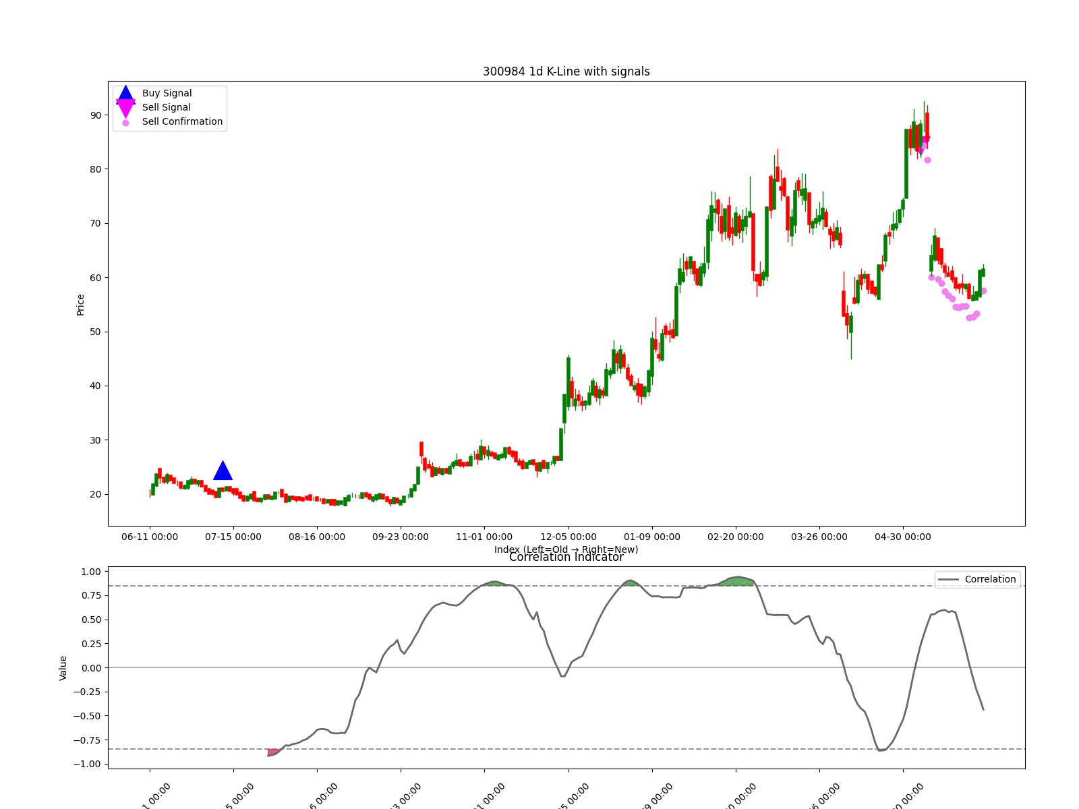The width and height of the screenshot is (1079, 809).
Task: Click the Correlation Indicator subplot title
Action: click(566, 557)
